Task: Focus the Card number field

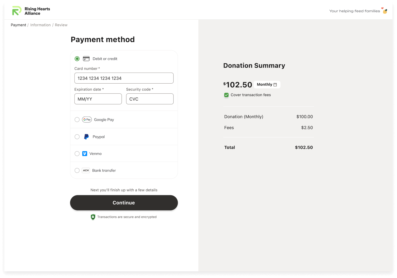Action: click(x=124, y=78)
